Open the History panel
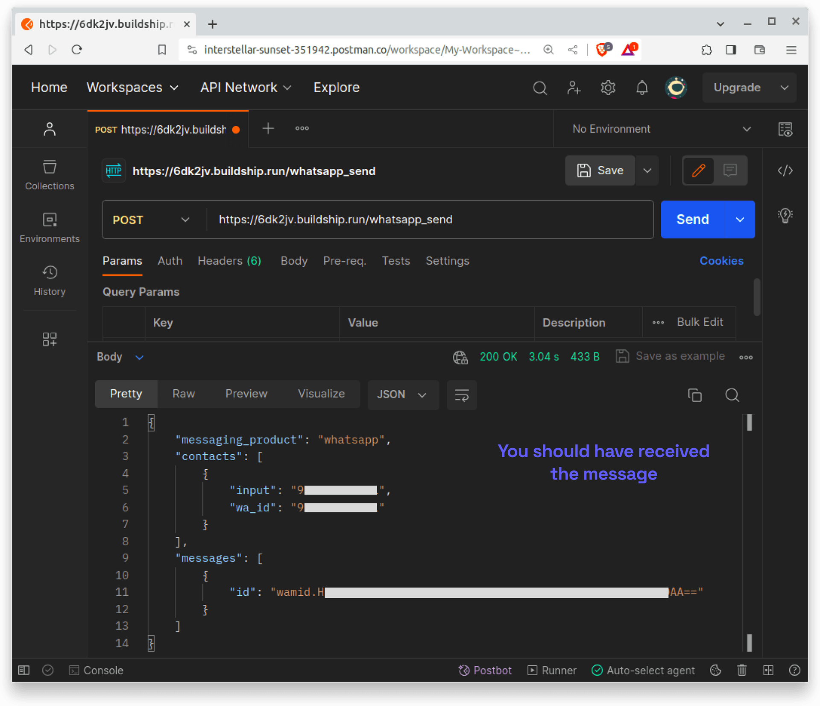820x706 pixels. 49,280
